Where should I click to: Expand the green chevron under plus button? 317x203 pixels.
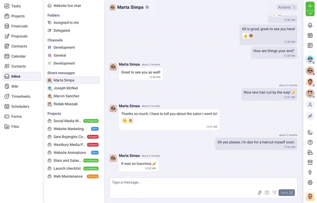(310, 14)
